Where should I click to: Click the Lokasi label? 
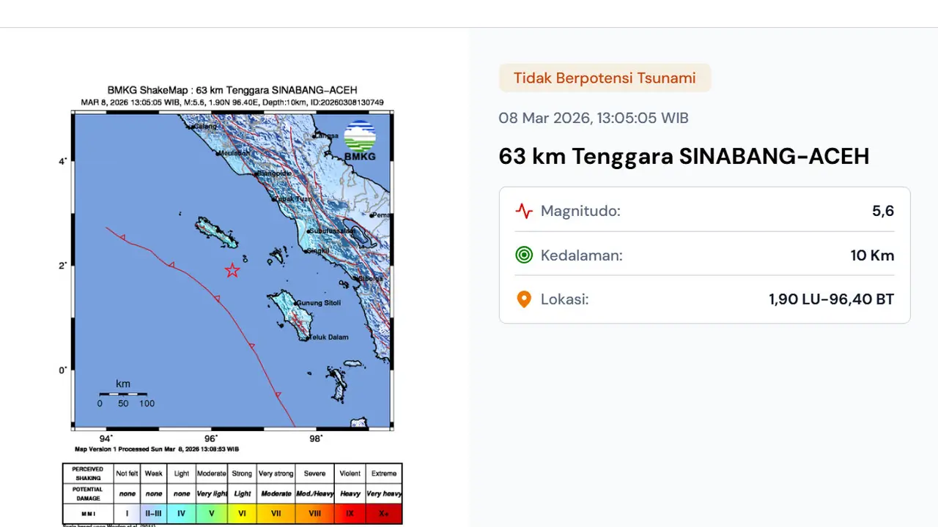pyautogui.click(x=565, y=299)
